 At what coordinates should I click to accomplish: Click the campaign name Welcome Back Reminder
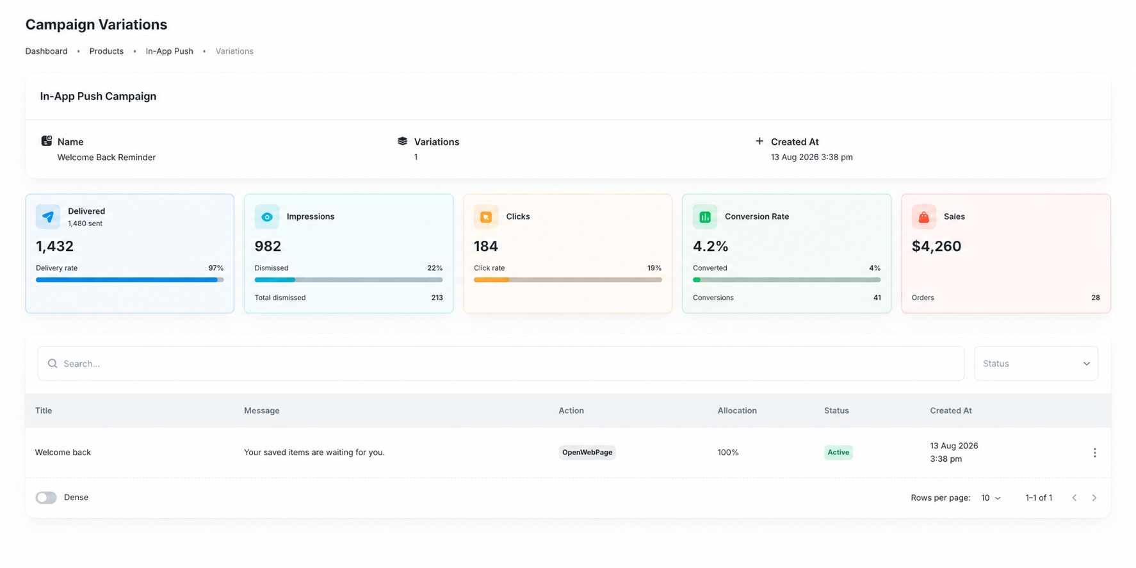click(106, 157)
